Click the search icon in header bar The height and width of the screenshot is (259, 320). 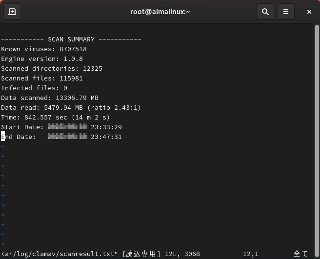pyautogui.click(x=265, y=12)
